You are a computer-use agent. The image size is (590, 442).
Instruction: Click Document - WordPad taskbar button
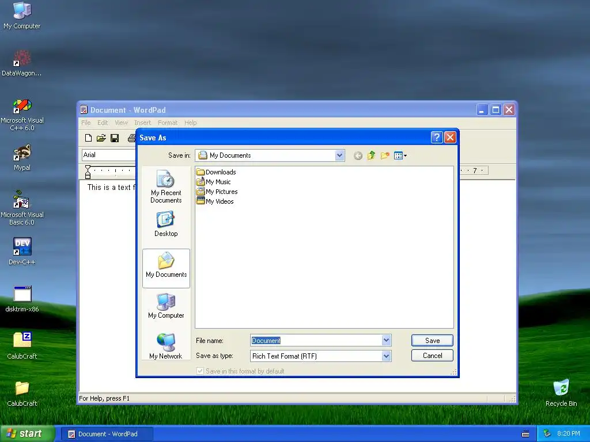click(107, 434)
